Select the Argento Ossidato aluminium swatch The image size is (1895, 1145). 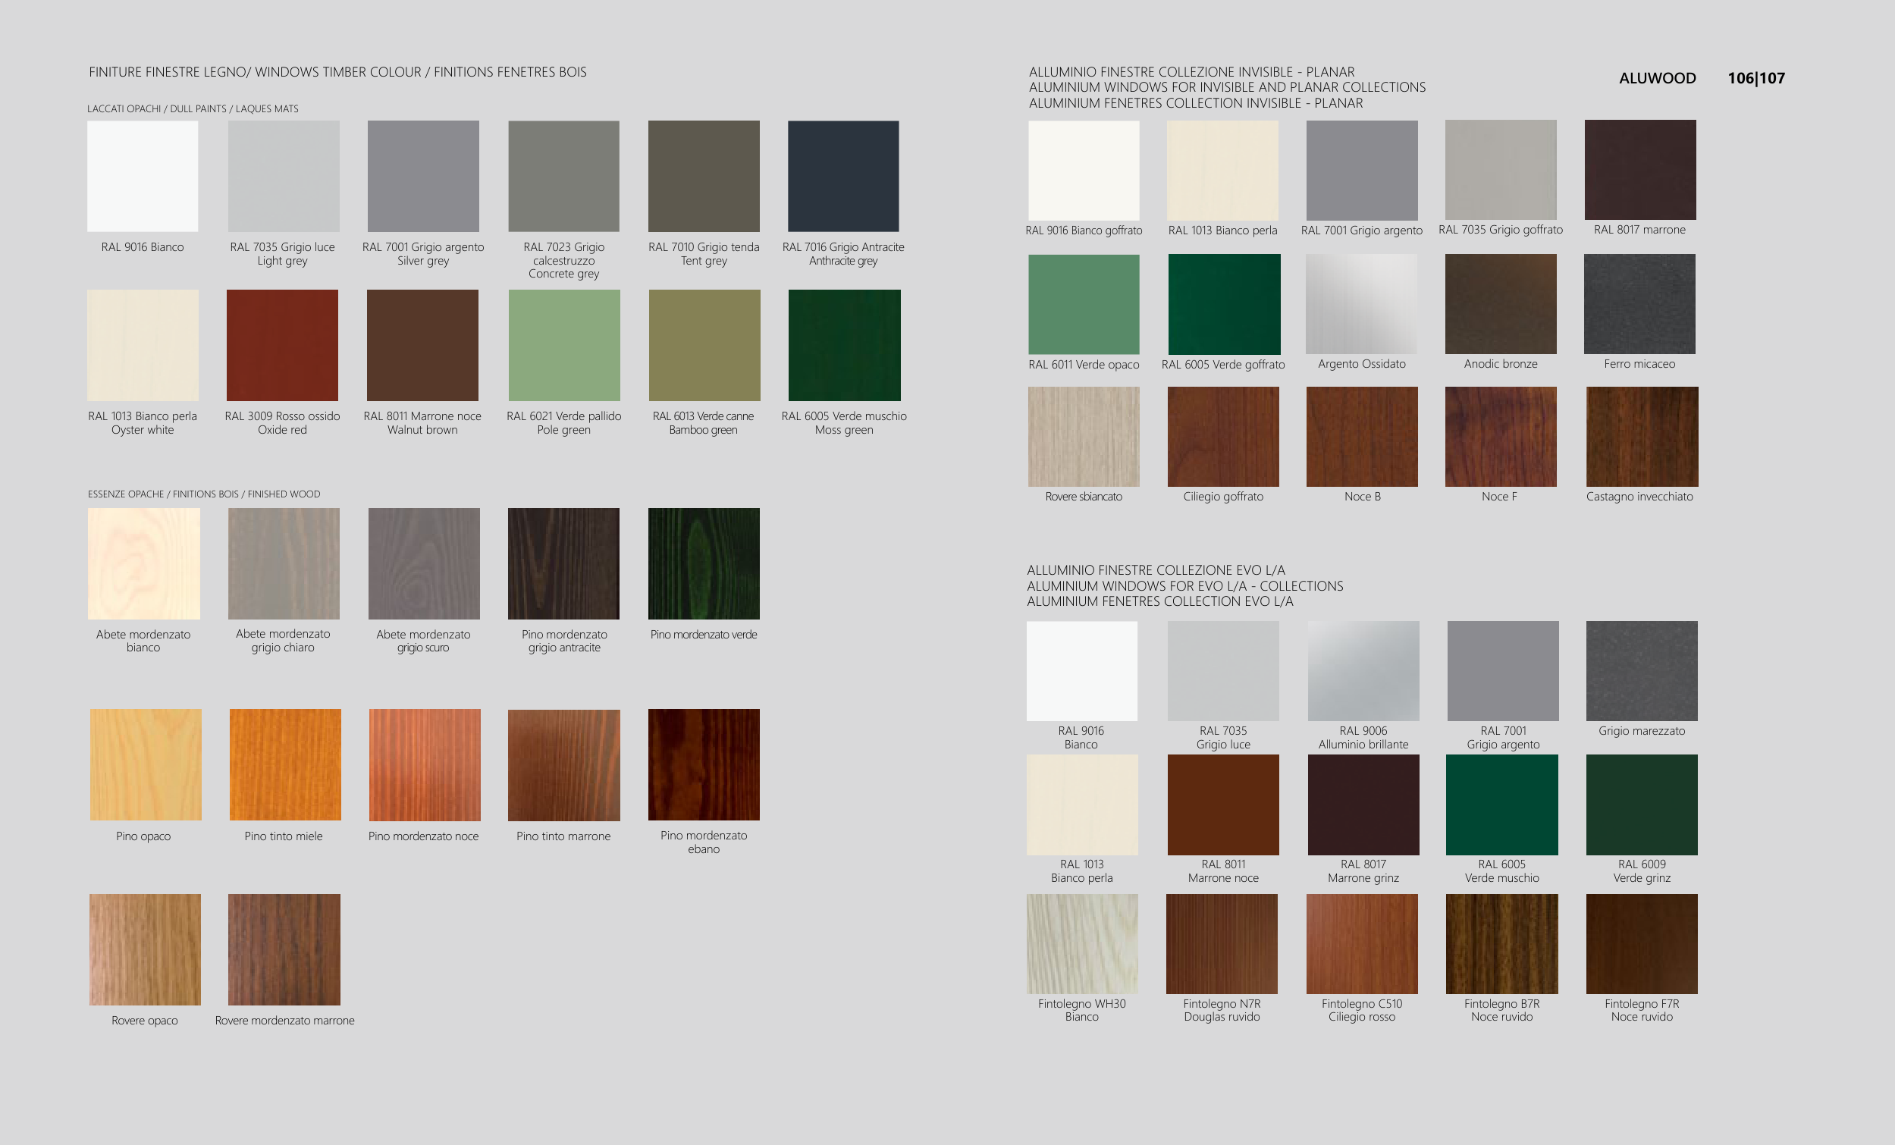[1361, 304]
